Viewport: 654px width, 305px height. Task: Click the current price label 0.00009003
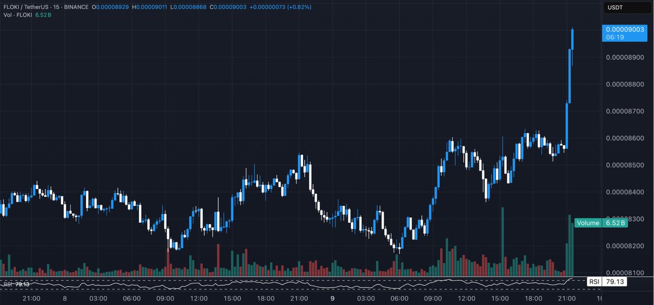624,30
